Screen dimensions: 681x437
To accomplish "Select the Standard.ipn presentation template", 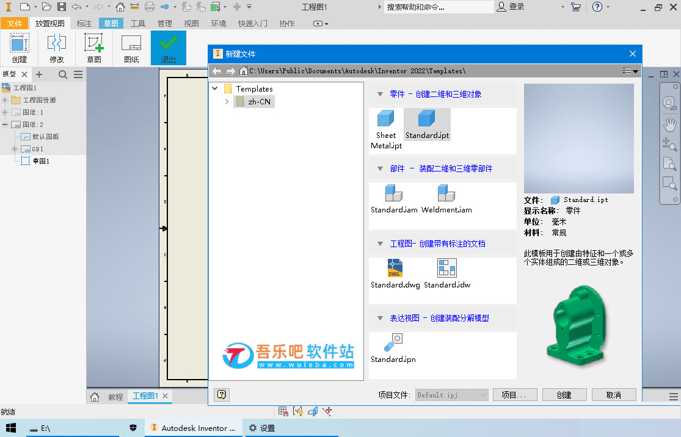I will coord(393,349).
